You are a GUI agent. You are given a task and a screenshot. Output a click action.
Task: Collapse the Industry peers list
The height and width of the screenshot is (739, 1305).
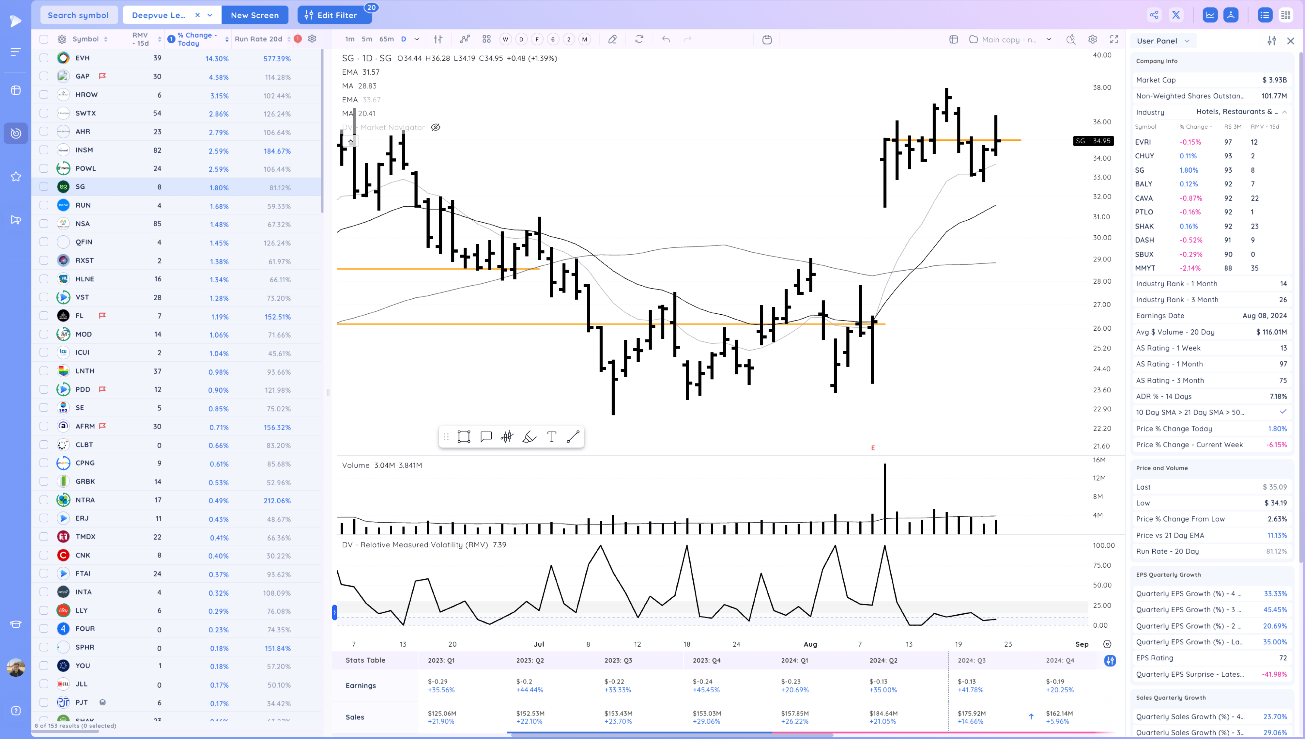(x=1285, y=112)
